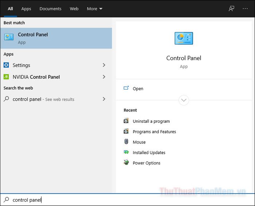Switch to the Documents filter tab
This screenshot has width=255, height=206.
coord(50,9)
